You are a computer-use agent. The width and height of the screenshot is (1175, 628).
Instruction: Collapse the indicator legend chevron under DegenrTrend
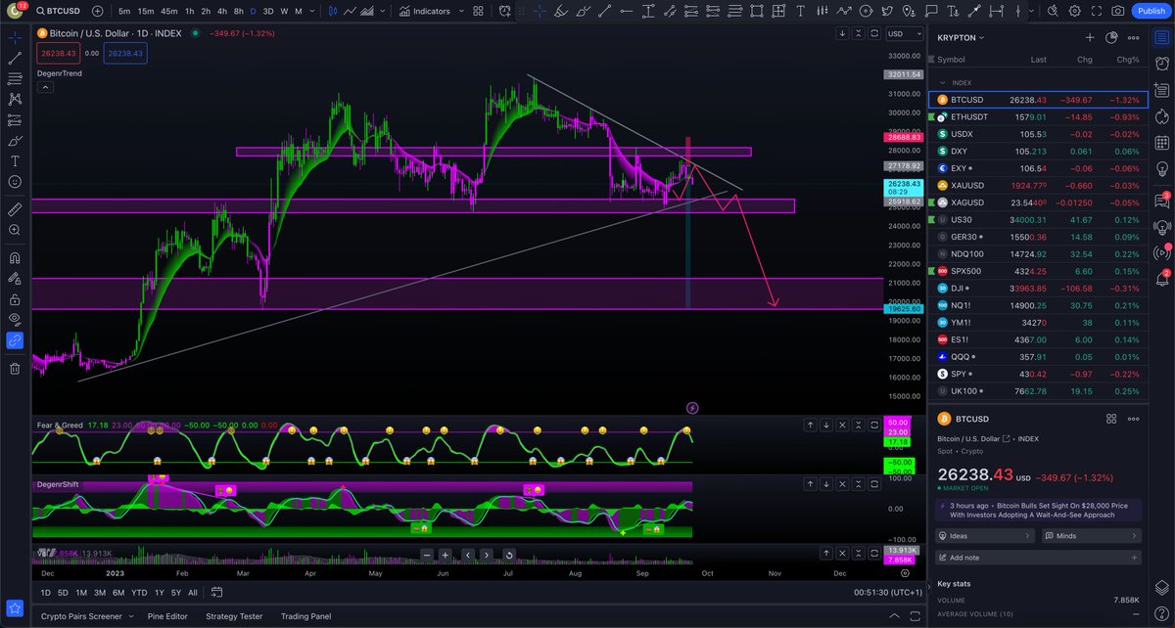coord(46,87)
